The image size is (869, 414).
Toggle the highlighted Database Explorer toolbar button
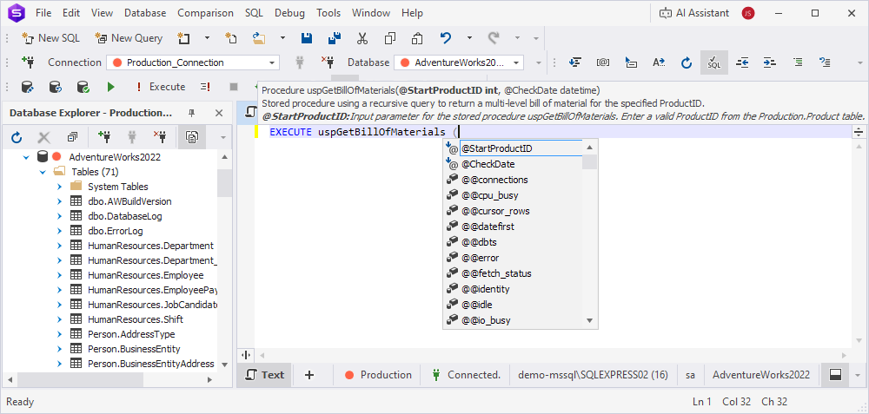point(190,137)
